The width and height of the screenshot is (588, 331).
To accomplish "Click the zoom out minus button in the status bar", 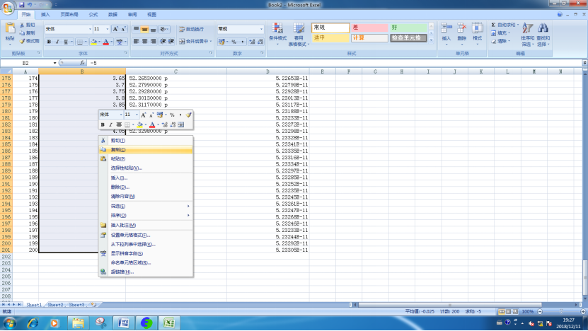I will point(540,311).
